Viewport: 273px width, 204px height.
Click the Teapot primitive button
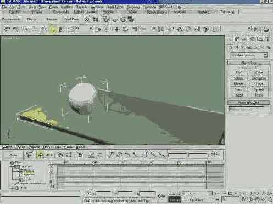[238, 95]
